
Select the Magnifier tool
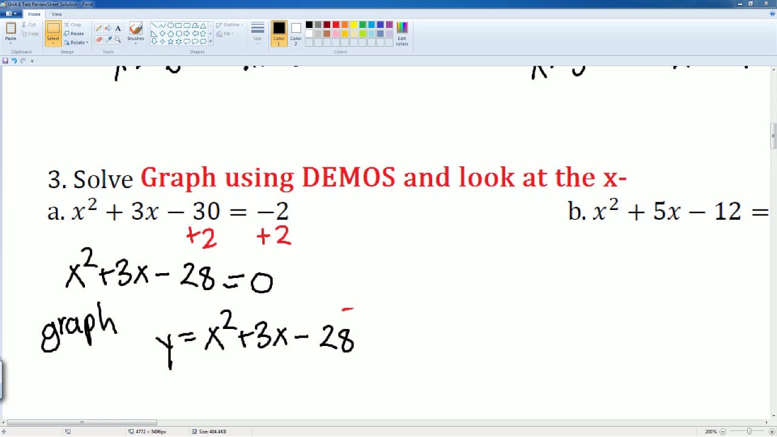coord(118,39)
